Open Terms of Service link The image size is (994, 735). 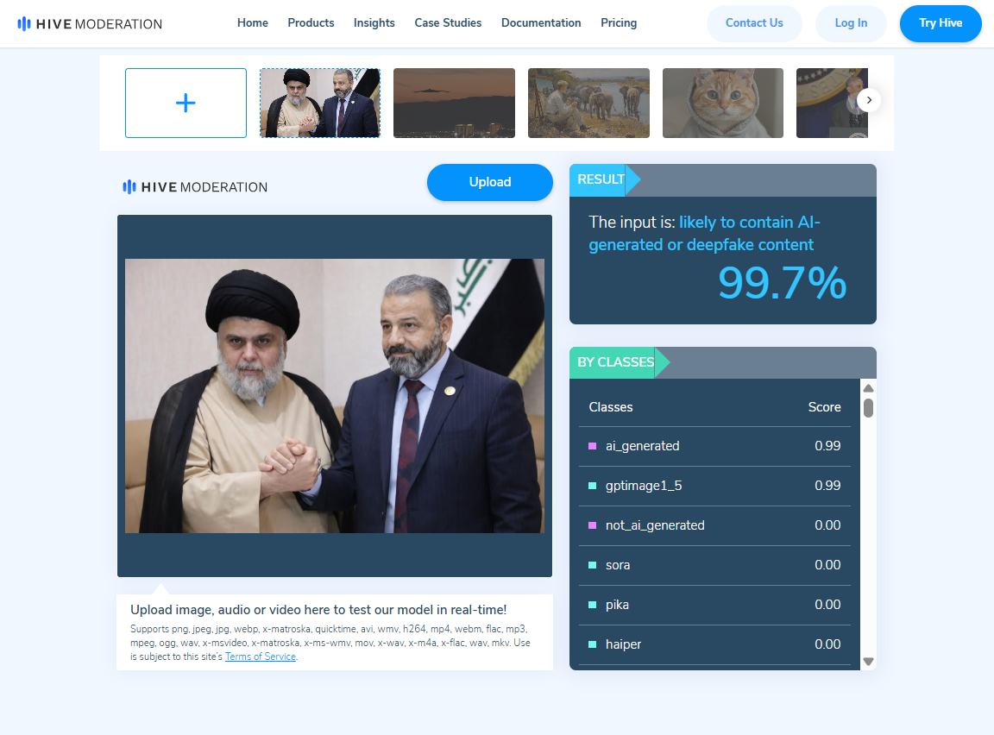click(261, 656)
